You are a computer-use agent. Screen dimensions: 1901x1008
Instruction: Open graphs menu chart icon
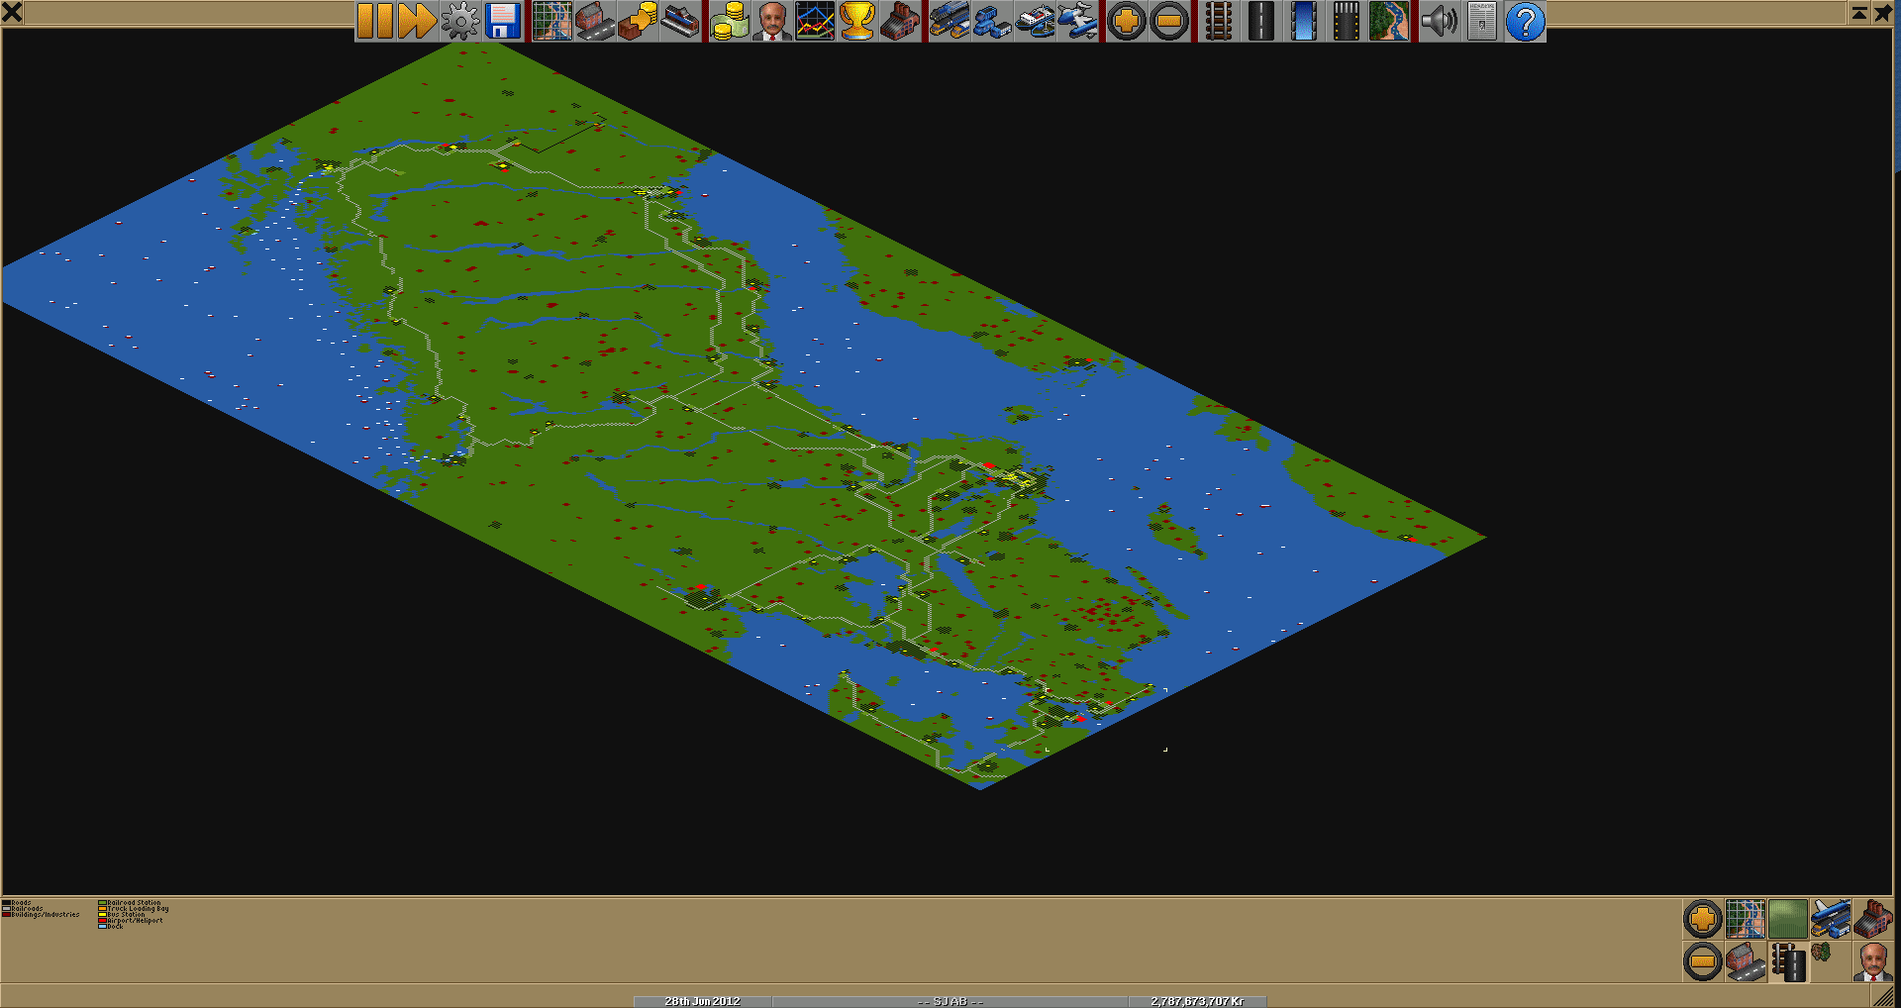tap(815, 21)
